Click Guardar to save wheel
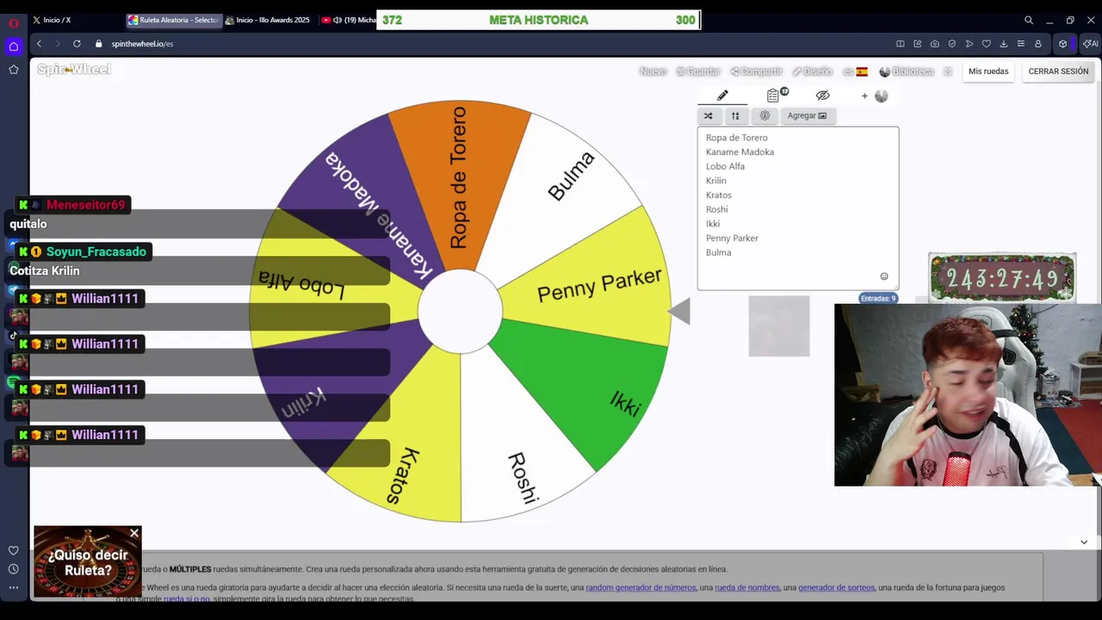 click(x=697, y=71)
